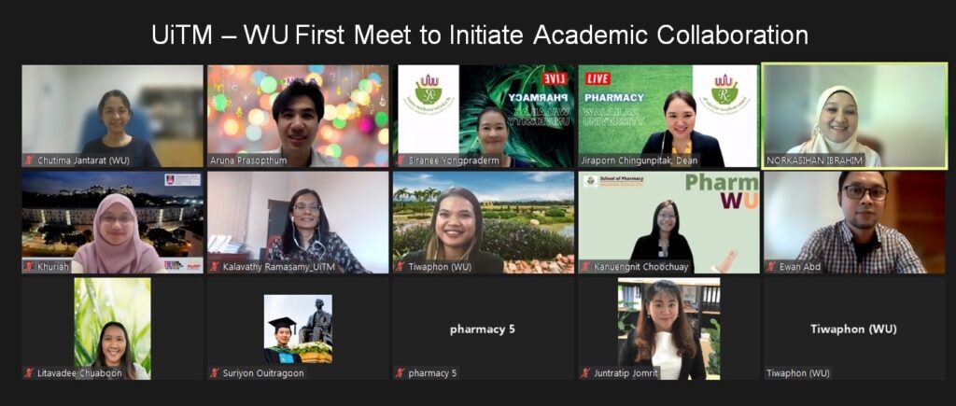Screen dimensions: 956x406
Task: Click Tiwaphon (WU) camera-off name tile
Action: [855, 329]
